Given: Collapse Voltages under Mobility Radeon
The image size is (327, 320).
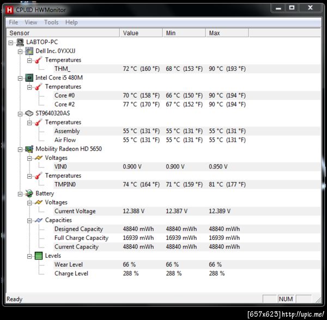Looking at the screenshot, I should [x=29, y=158].
